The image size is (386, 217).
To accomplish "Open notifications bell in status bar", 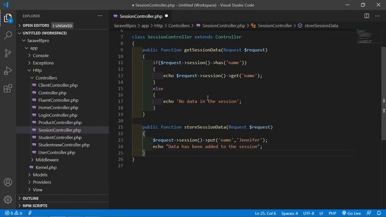I will (x=379, y=213).
